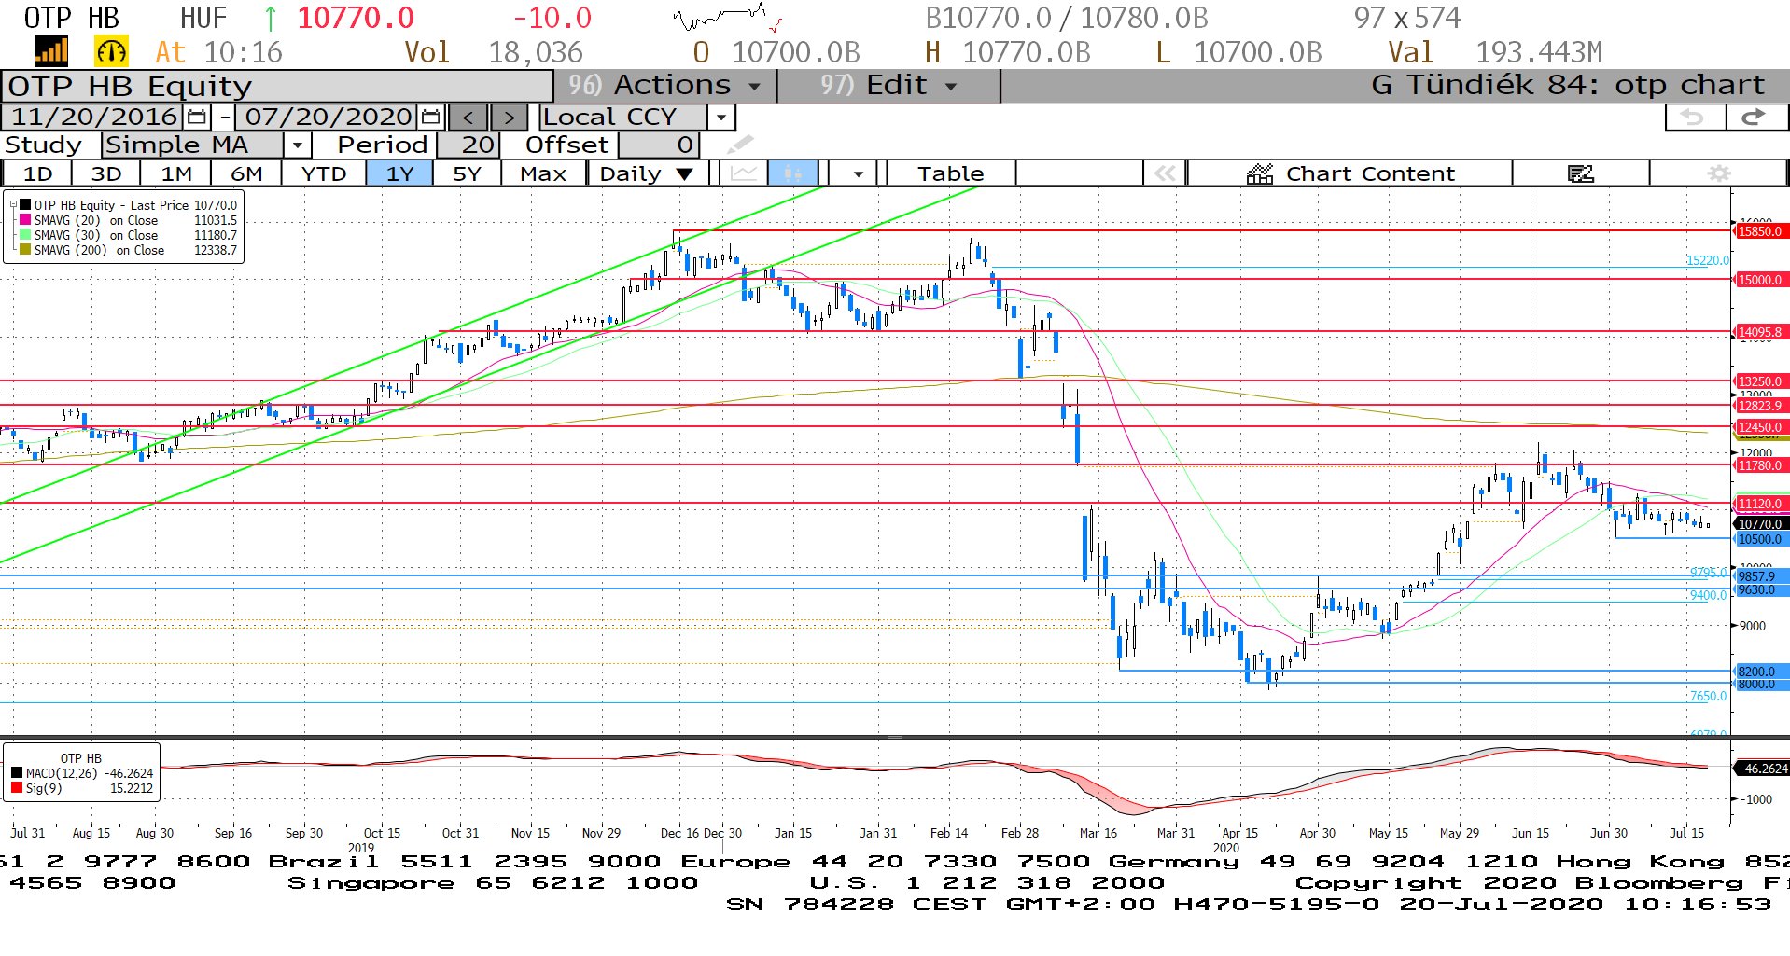Screen dimensions: 1790x956
Task: Open chart settings gear icon
Action: click(x=1718, y=173)
